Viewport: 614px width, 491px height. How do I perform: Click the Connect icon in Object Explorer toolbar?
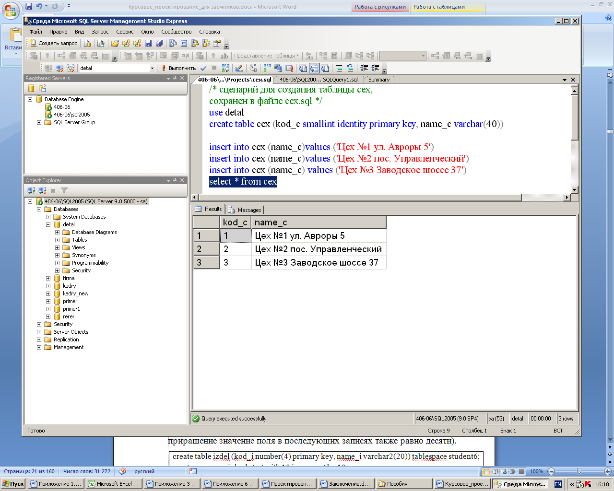(32, 190)
